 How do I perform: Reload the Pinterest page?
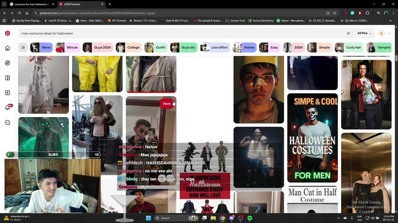click(x=19, y=13)
